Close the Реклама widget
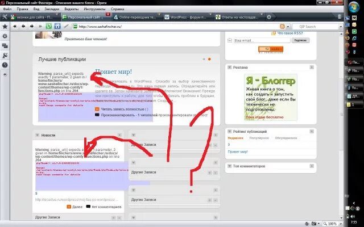364x227 pixels. 312,68
